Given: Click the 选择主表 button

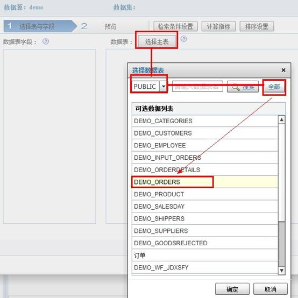Looking at the screenshot, I should [x=157, y=41].
